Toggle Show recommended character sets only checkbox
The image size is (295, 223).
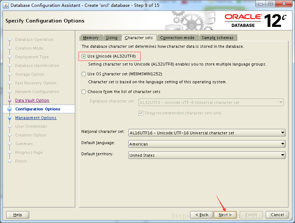click(x=141, y=113)
